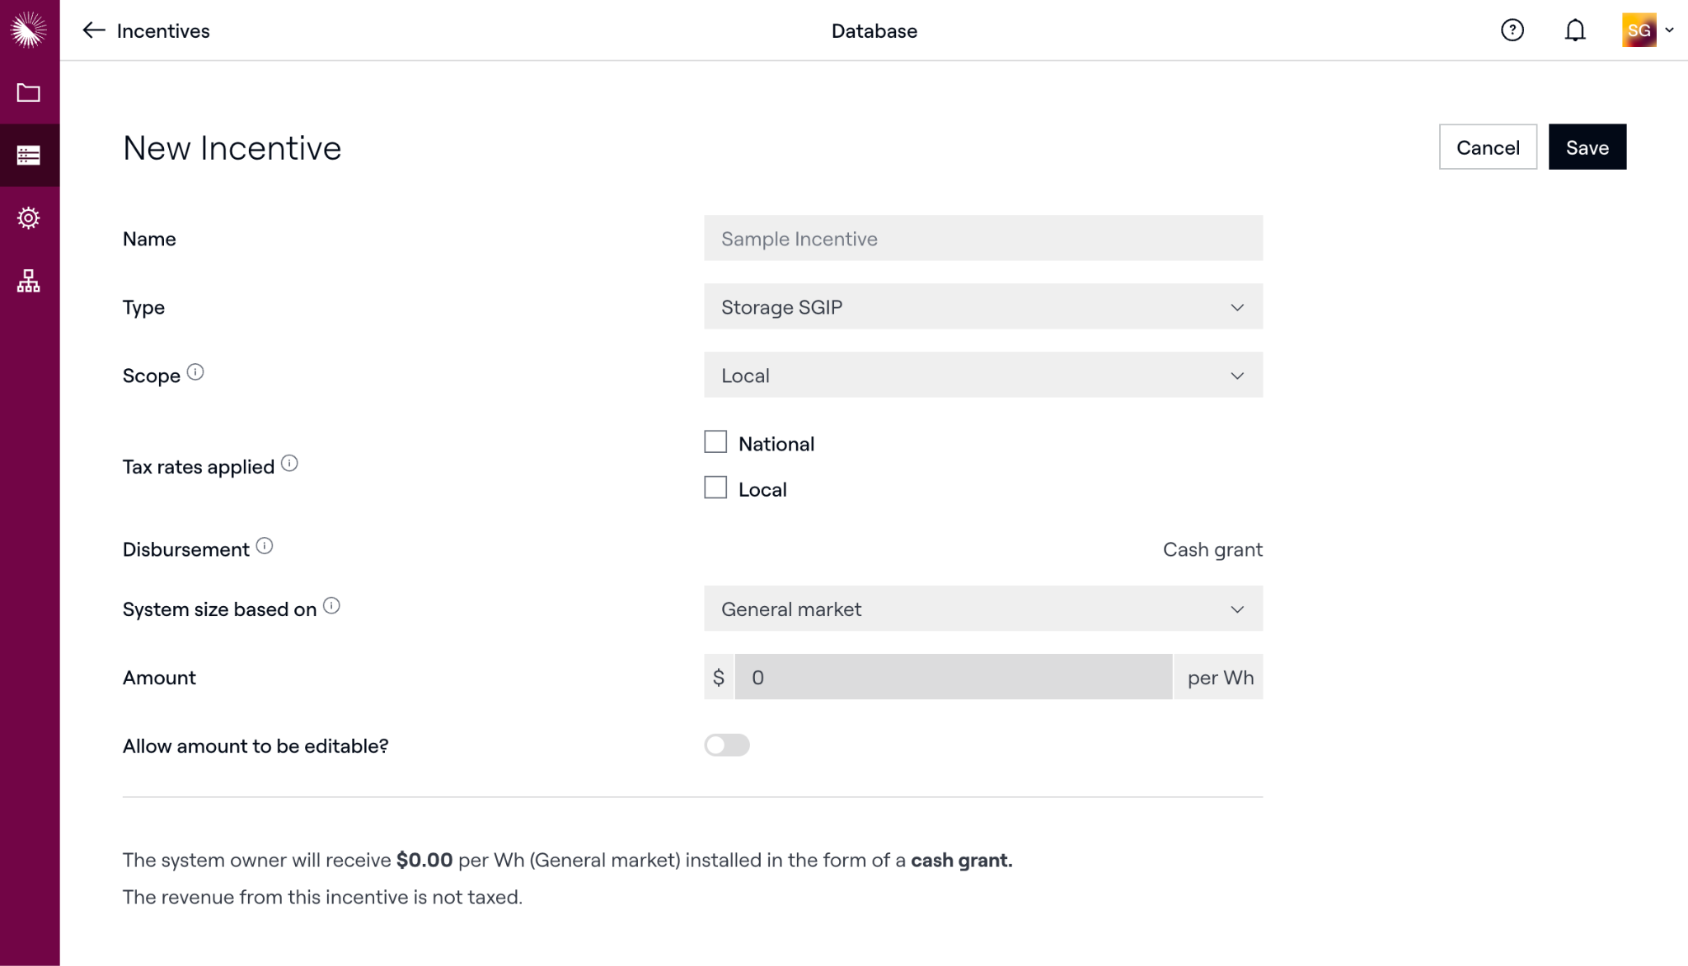1688x966 pixels.
Task: Cancel creating the incentive
Action: pos(1488,147)
